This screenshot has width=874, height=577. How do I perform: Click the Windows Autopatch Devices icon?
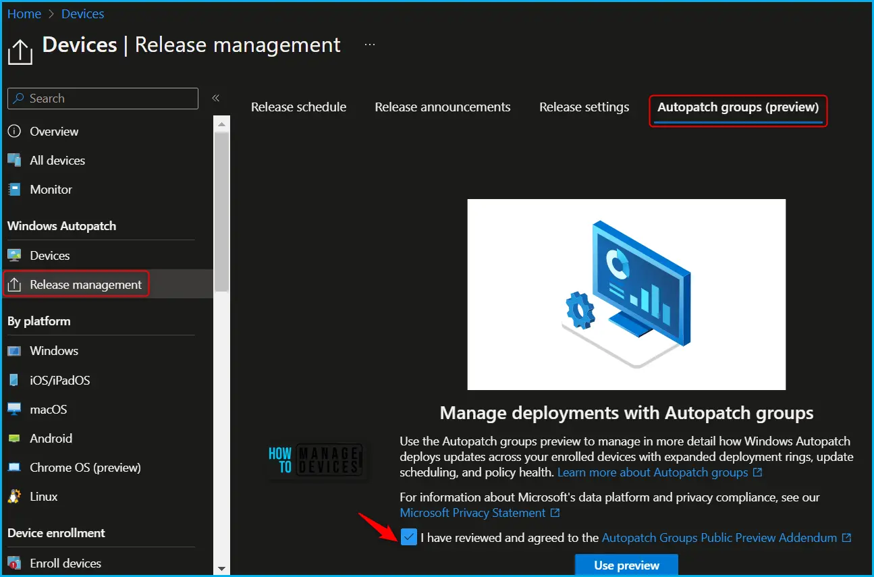pos(14,256)
